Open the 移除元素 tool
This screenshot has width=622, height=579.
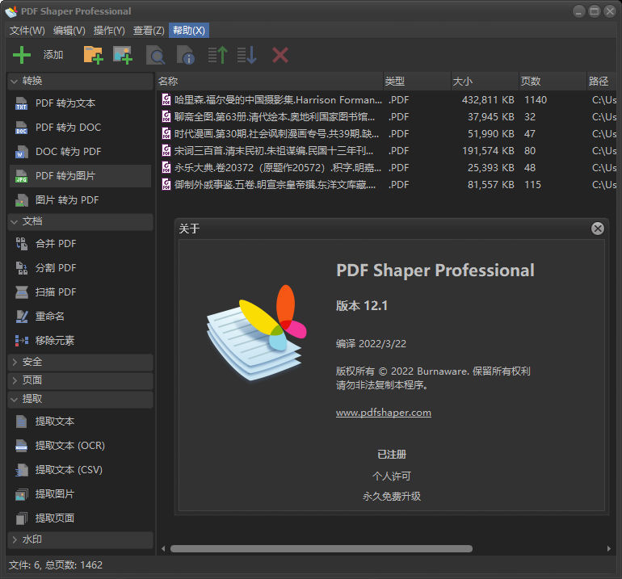[x=80, y=340]
